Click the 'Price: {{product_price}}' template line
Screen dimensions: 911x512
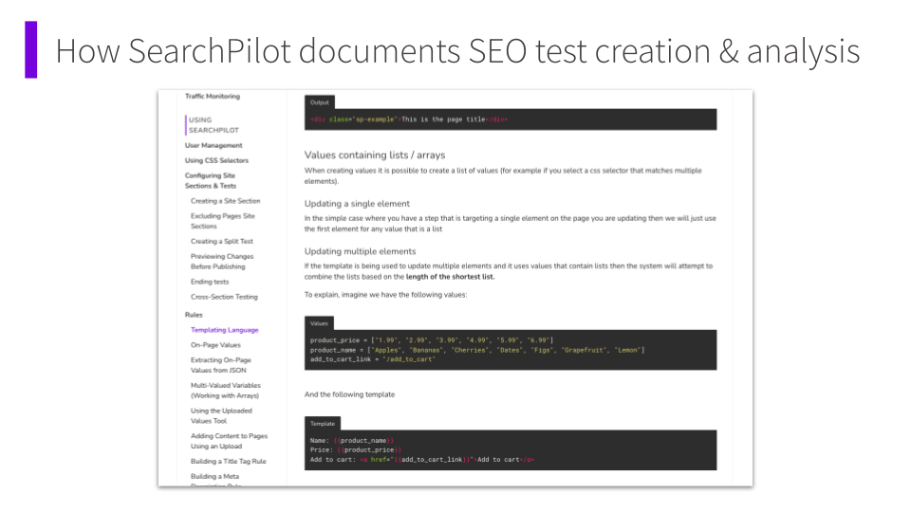pos(356,449)
